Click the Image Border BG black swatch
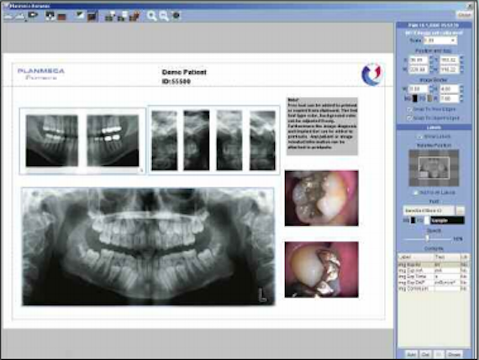This screenshot has height=360, width=479. click(x=414, y=98)
